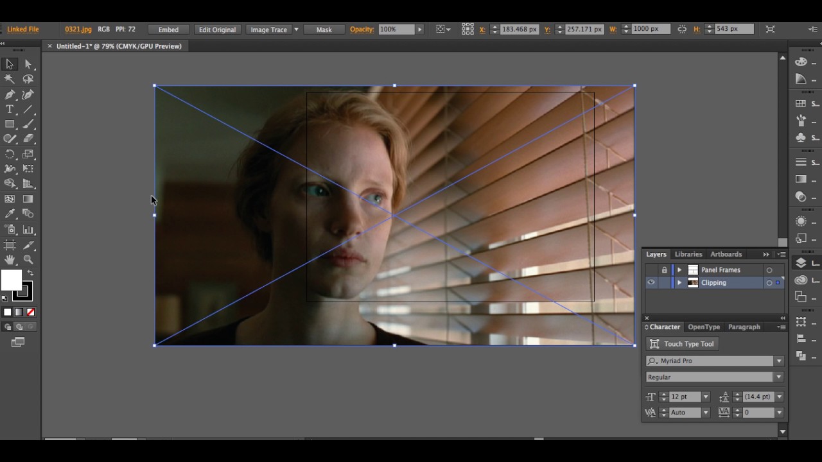Open the Stroke panel icon in dock

pos(801,162)
